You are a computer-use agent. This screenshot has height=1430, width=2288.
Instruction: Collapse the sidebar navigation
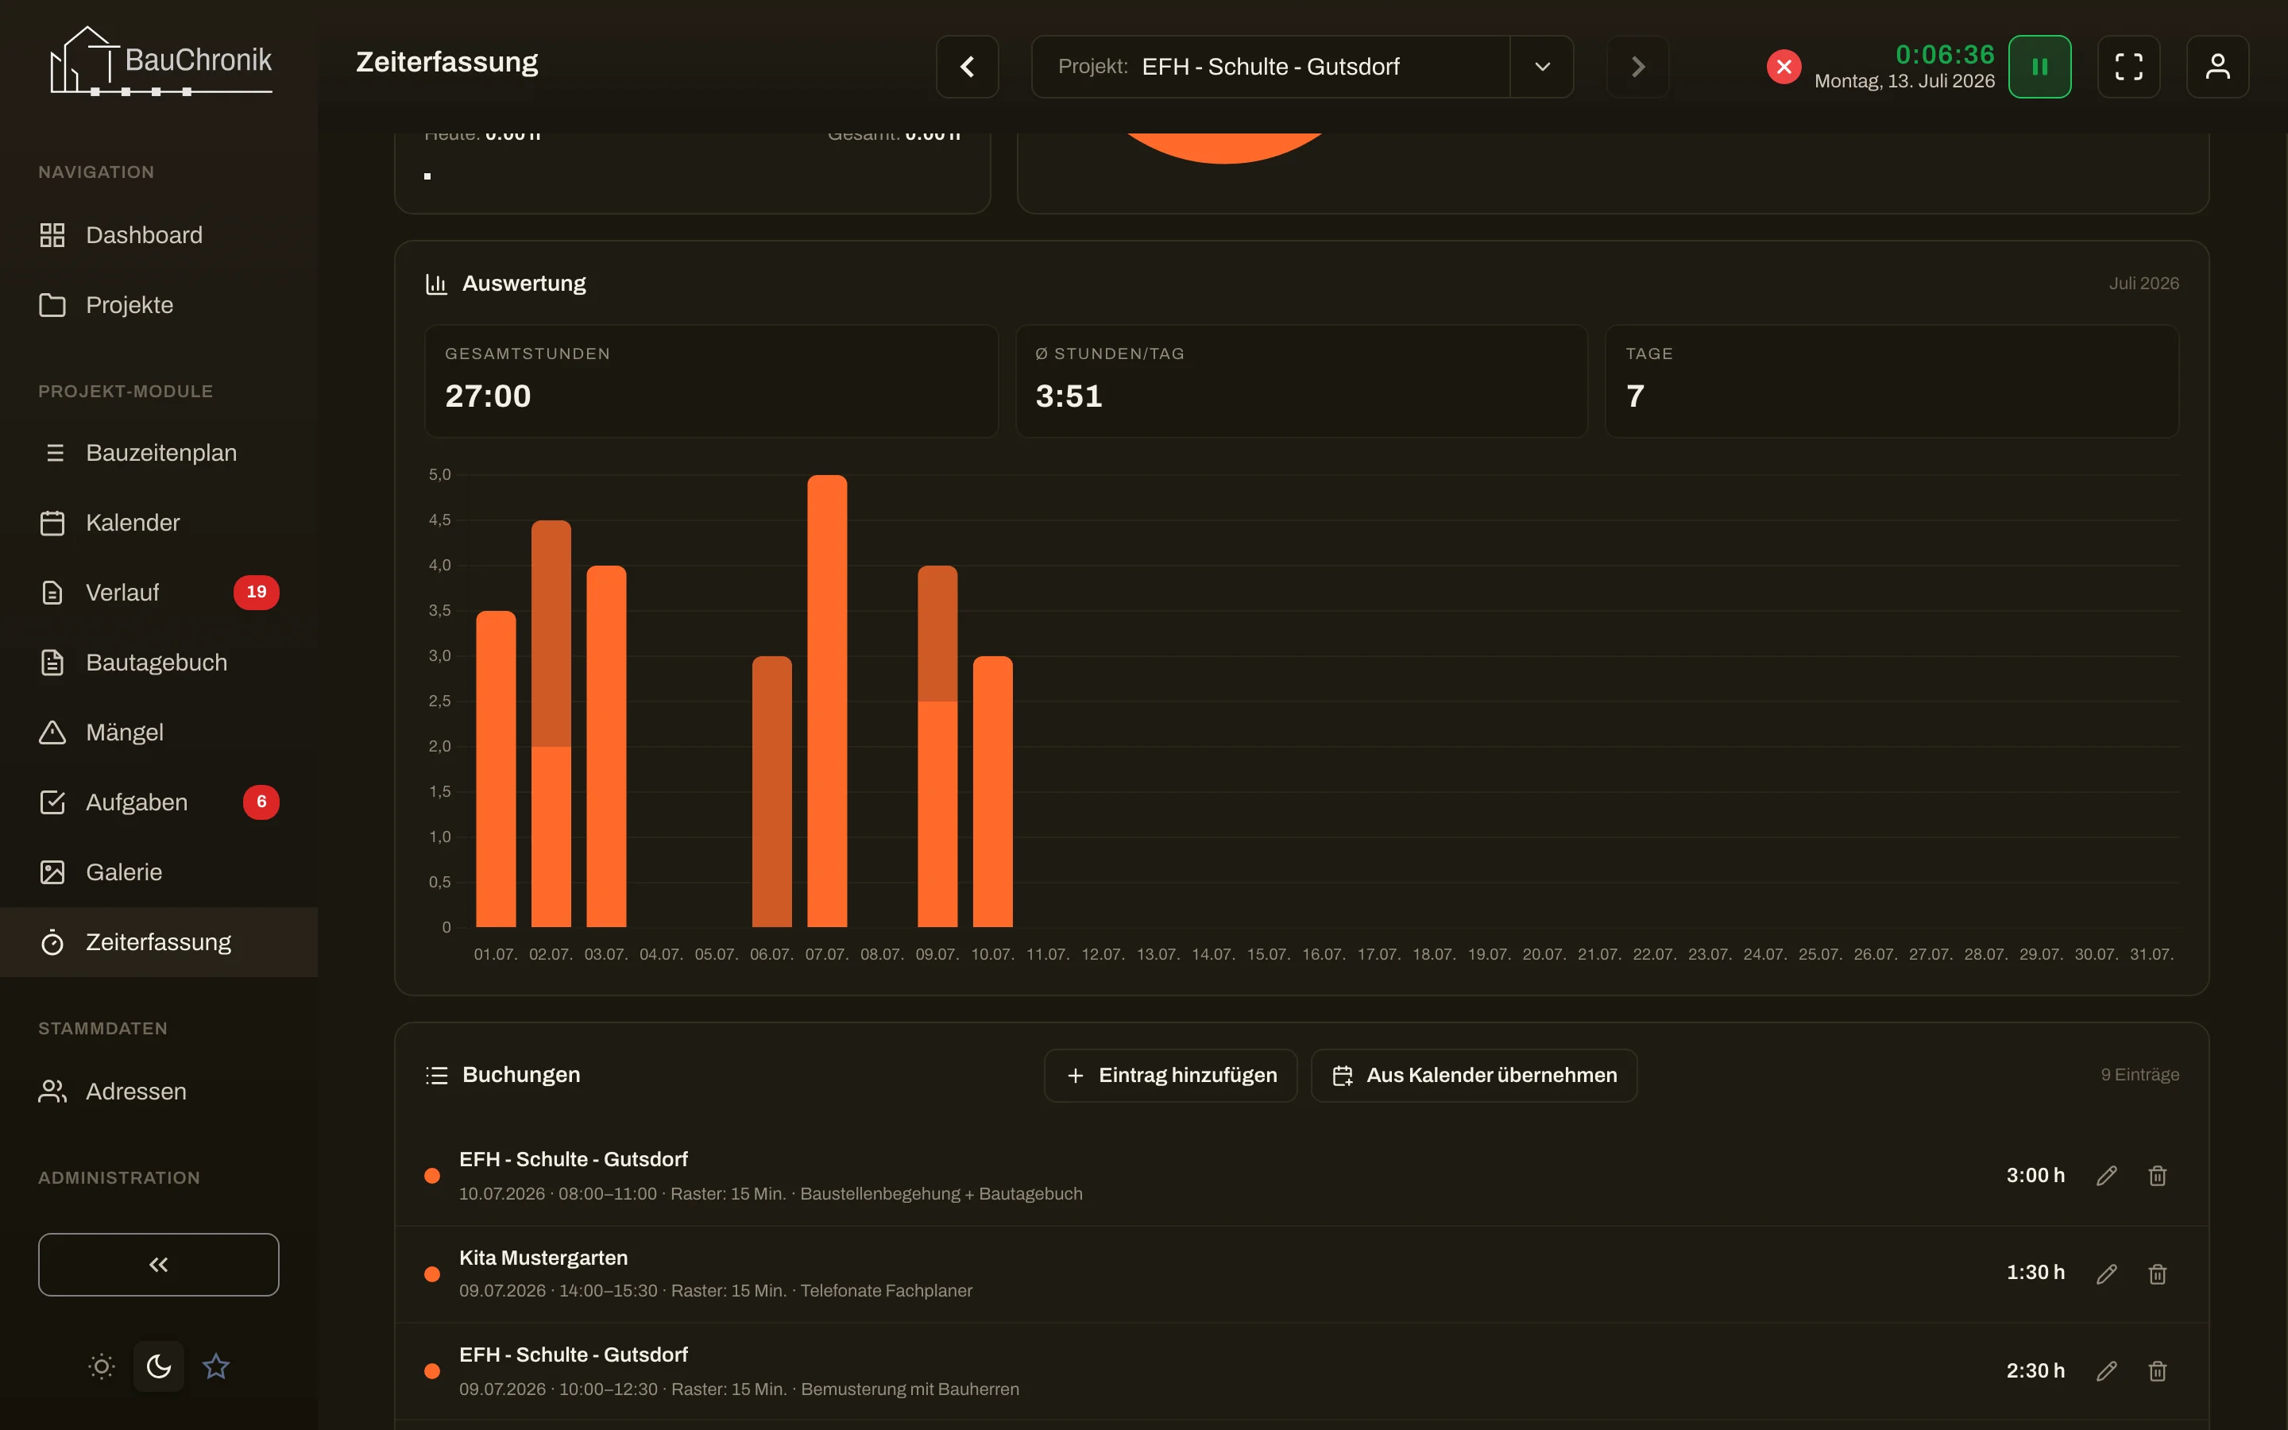tap(159, 1265)
